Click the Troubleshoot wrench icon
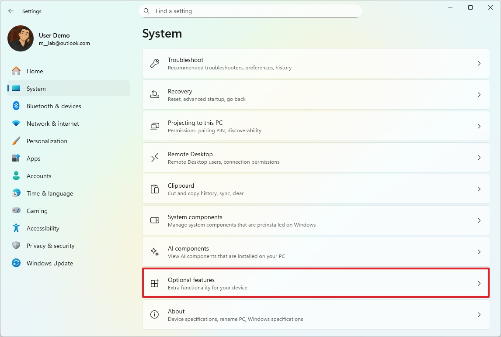The height and width of the screenshot is (337, 501). coord(155,63)
